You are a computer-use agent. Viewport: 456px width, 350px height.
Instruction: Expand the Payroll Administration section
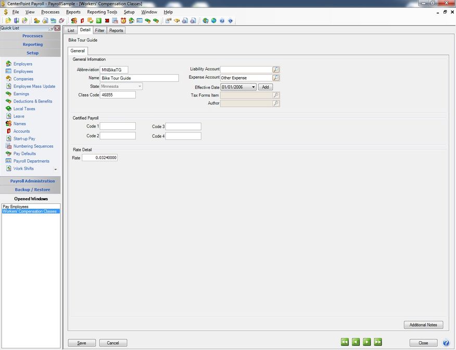point(32,181)
